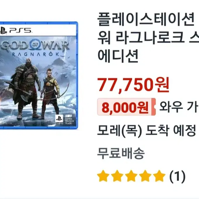The image size is (199, 199).
Task: Click the fifth yellow rating star
Action: 159,176
